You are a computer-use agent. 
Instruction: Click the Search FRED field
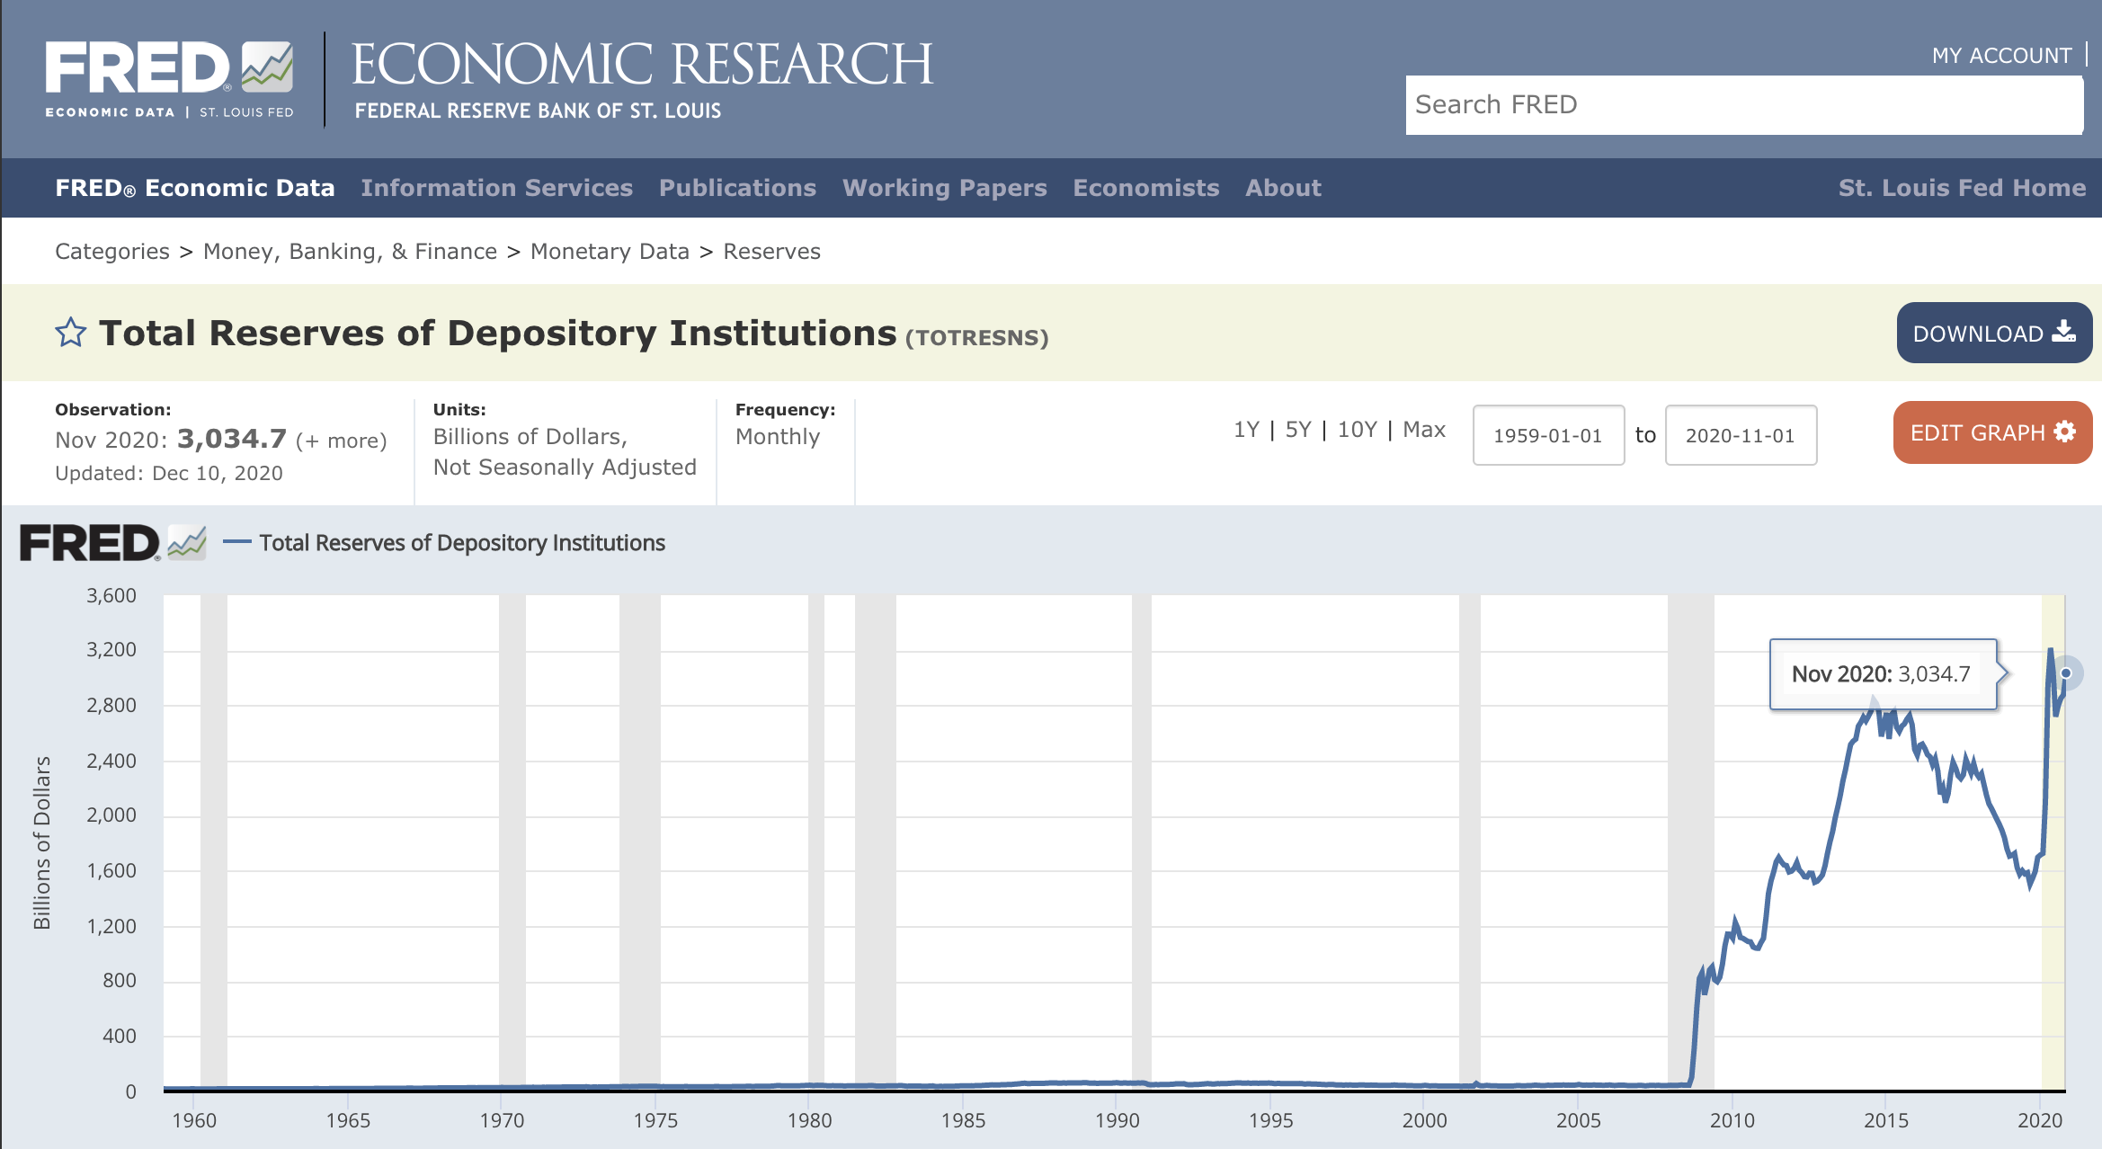[x=1744, y=105]
